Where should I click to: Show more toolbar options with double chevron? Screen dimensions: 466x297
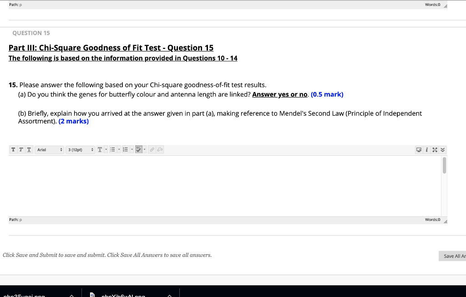click(x=441, y=149)
